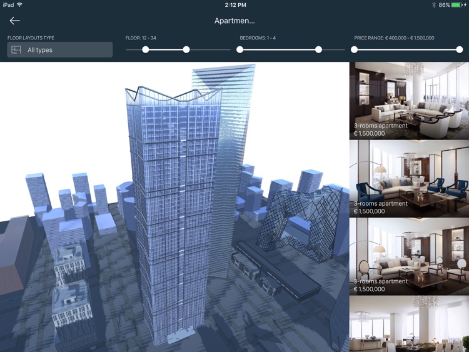The width and height of the screenshot is (469, 352).
Task: Open the partially visible fourth apartment thumbnail
Action: click(x=409, y=324)
